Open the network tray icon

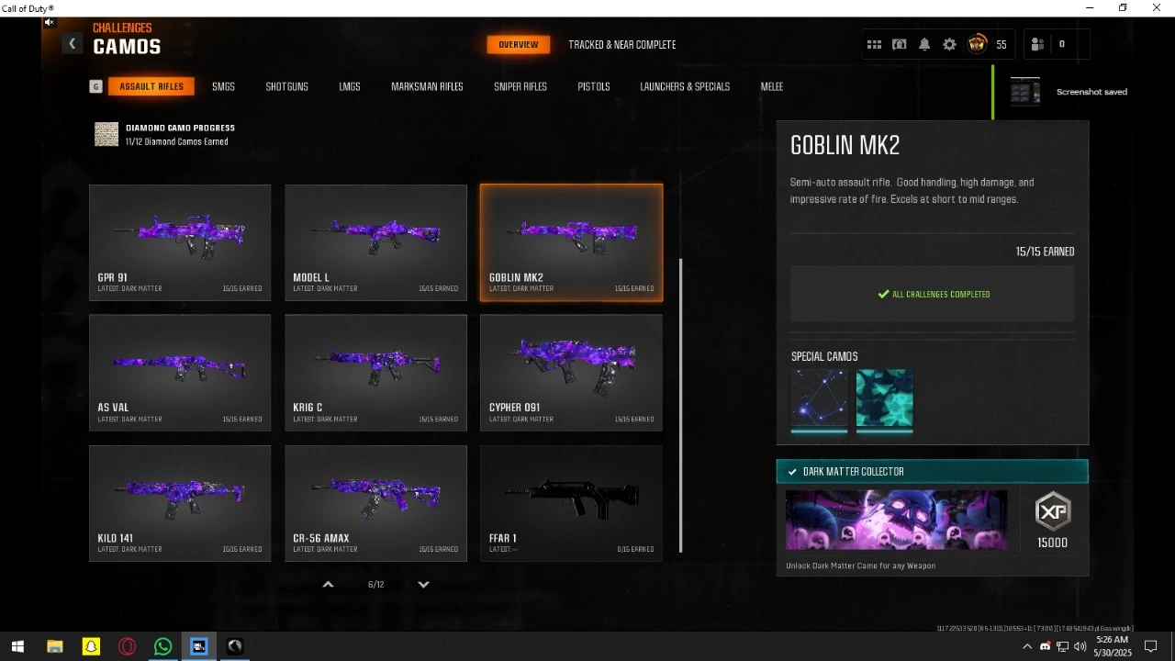pyautogui.click(x=1062, y=646)
